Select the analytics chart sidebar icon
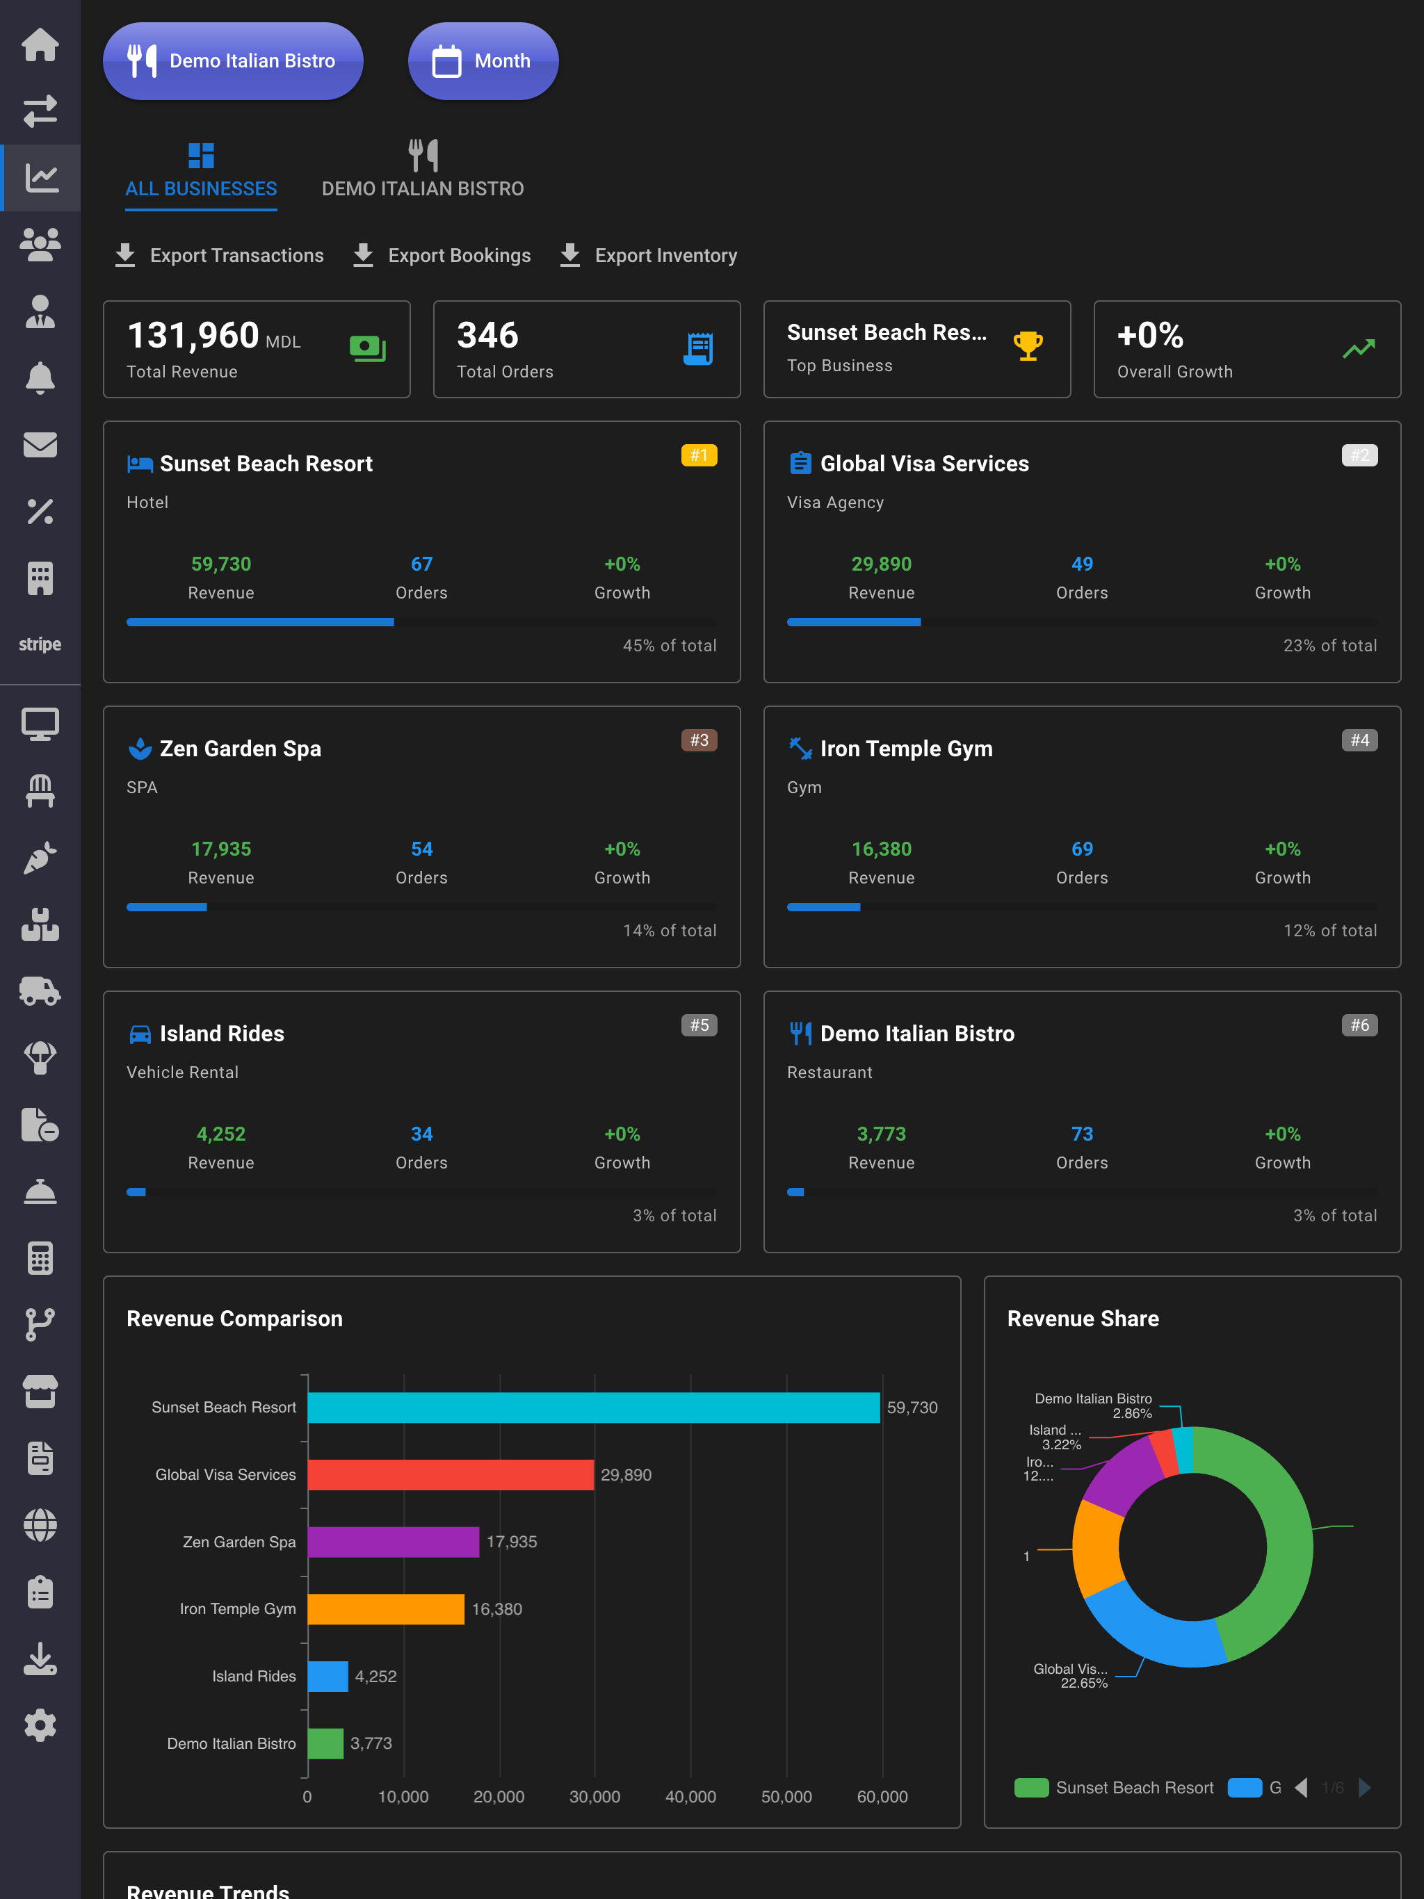 click(x=40, y=178)
